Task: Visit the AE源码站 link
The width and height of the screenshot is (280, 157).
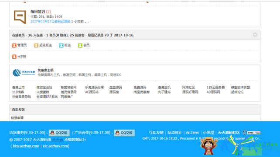Action: click(x=92, y=92)
